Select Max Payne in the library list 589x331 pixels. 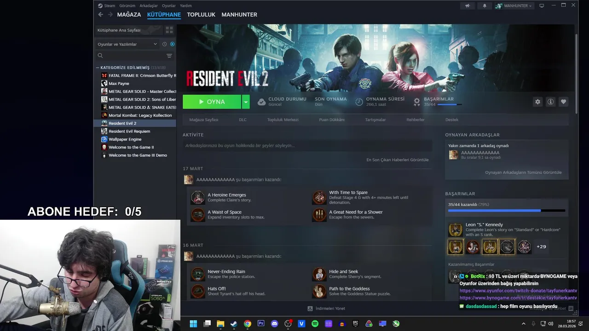[x=119, y=84]
